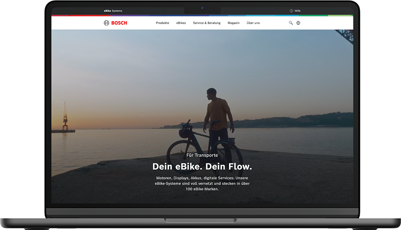Click the headline Dein eBike. Dein Flow.
The width and height of the screenshot is (401, 230).
[x=202, y=167]
